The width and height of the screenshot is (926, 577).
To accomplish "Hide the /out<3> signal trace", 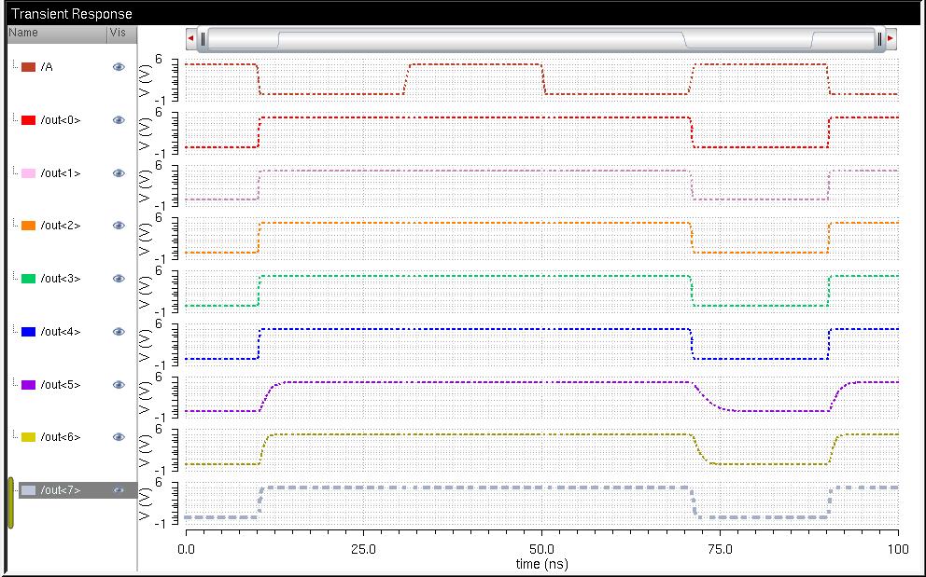I will (x=119, y=279).
